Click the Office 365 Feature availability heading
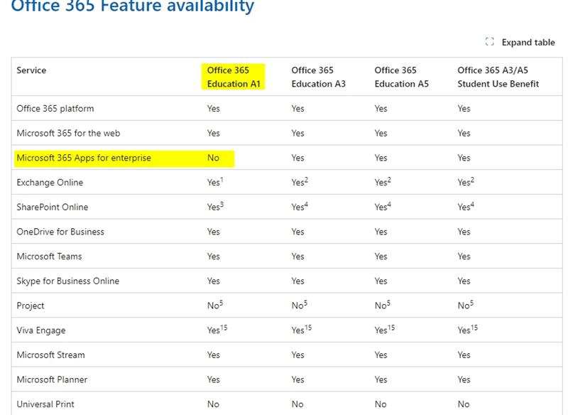The image size is (568, 415). tap(133, 6)
